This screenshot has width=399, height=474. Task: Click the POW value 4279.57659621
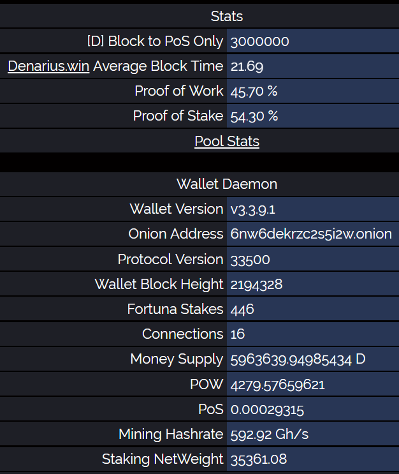tap(278, 384)
